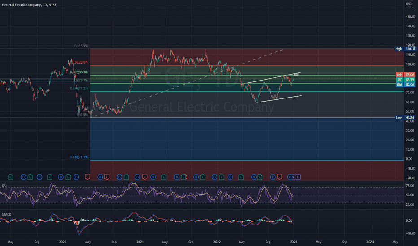
Task: Click the 2023 label on the time axis
Action: point(293,242)
